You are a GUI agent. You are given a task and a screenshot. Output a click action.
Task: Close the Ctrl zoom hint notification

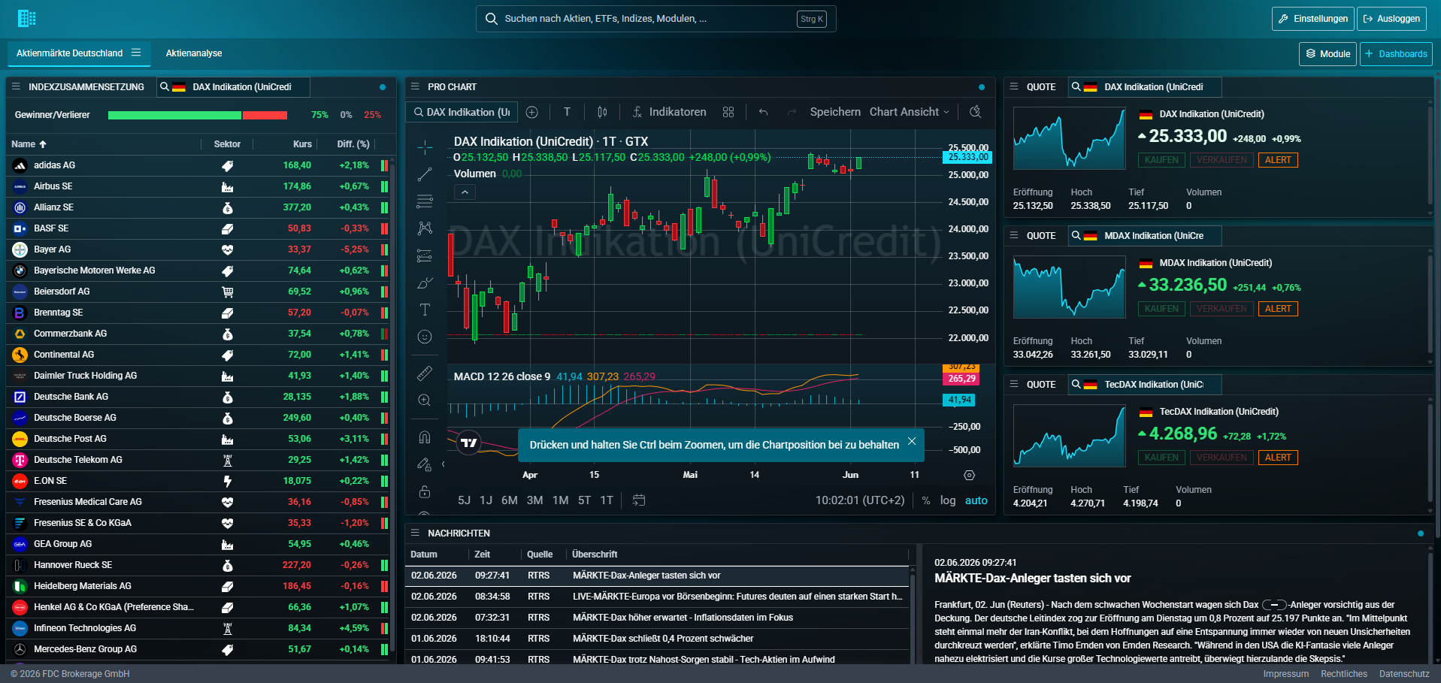point(912,441)
